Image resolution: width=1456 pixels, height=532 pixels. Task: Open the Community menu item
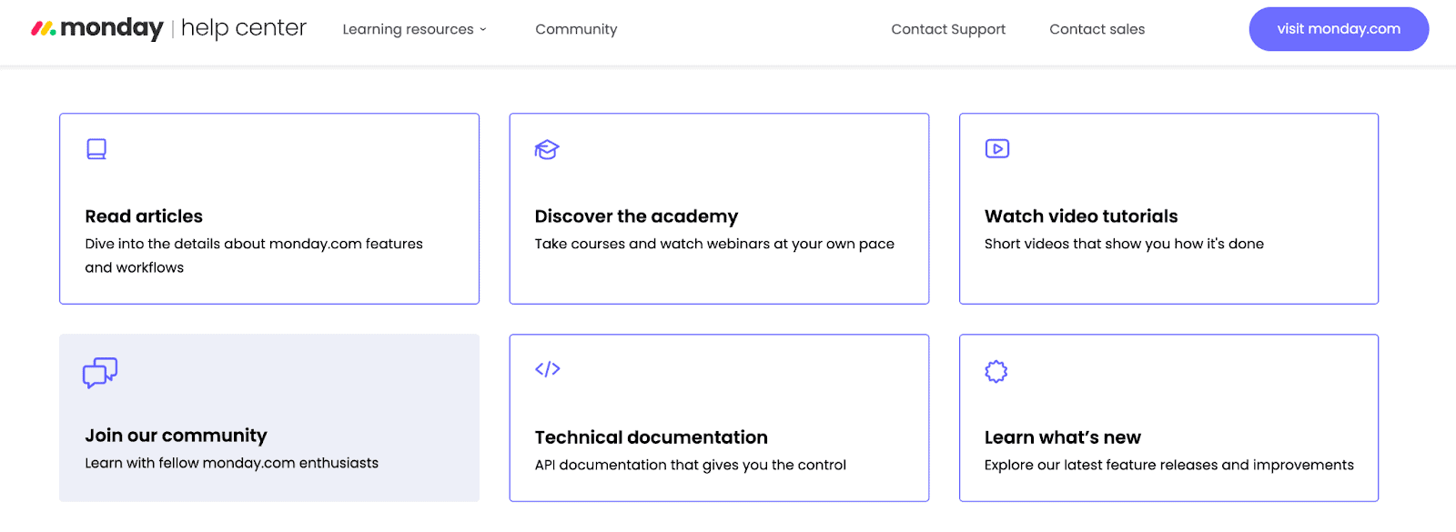(576, 29)
